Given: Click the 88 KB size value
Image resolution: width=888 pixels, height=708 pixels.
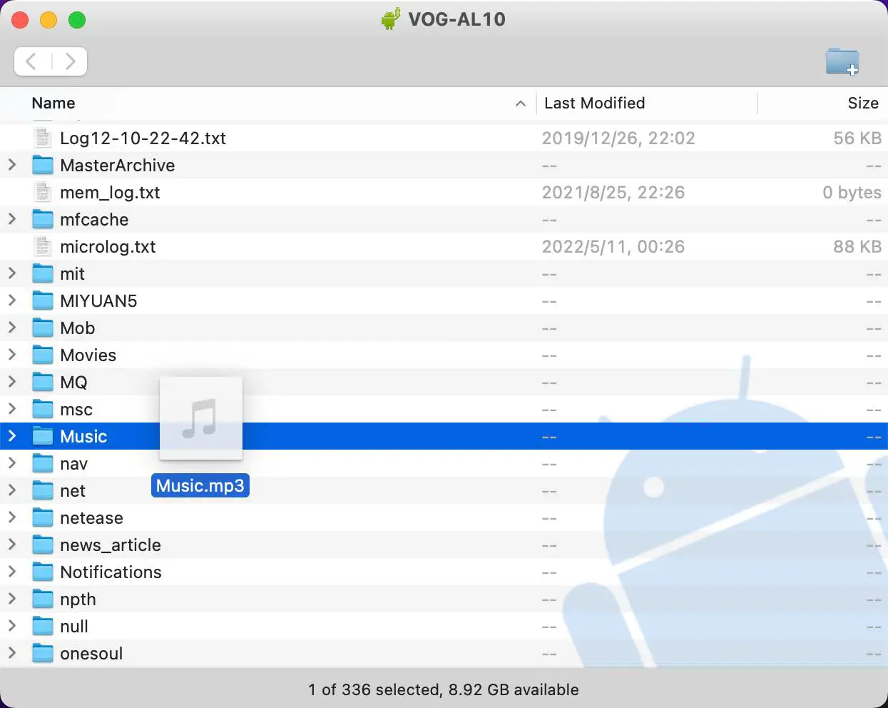Looking at the screenshot, I should [857, 247].
